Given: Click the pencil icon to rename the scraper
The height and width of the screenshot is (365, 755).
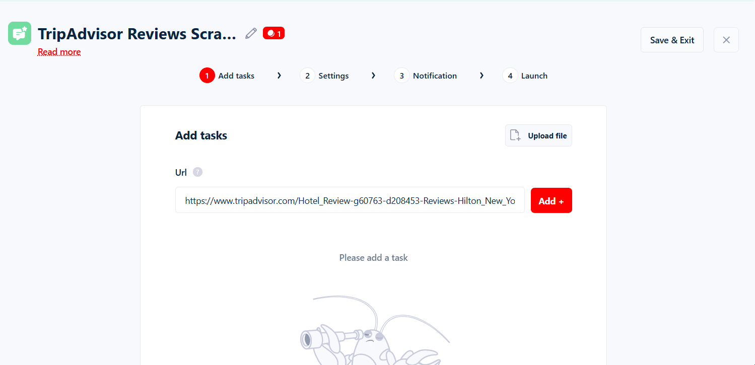Looking at the screenshot, I should (250, 33).
